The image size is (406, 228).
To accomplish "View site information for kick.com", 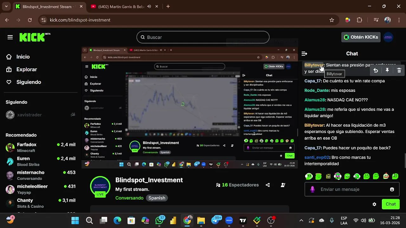I will (x=43, y=20).
